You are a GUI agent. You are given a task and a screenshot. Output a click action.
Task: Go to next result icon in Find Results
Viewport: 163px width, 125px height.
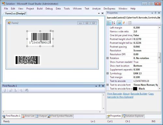[x=15, y=90]
